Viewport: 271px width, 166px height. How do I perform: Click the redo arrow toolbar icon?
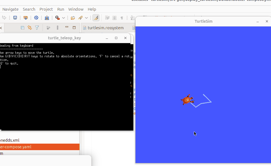pyautogui.click(x=4, y=18)
